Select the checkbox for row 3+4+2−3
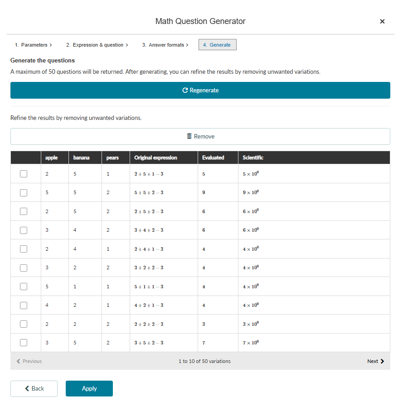403x401 pixels. pyautogui.click(x=24, y=230)
